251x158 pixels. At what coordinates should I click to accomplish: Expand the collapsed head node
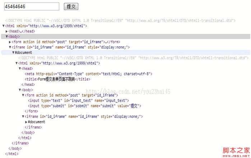(7, 32)
